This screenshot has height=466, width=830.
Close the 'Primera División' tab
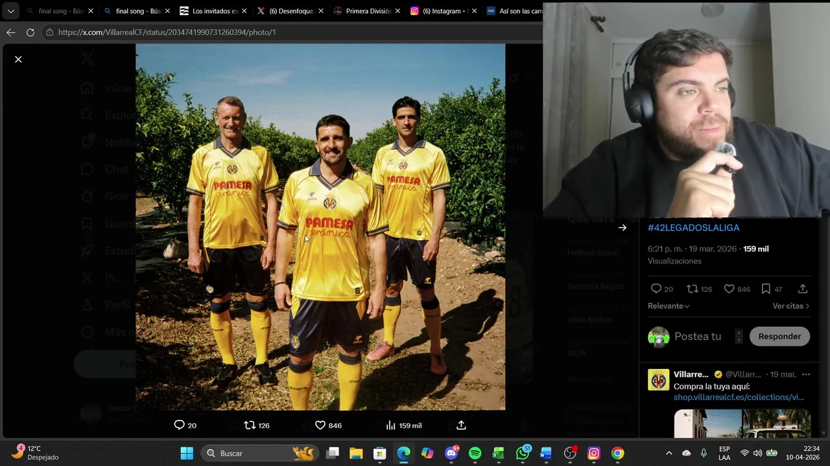(397, 11)
